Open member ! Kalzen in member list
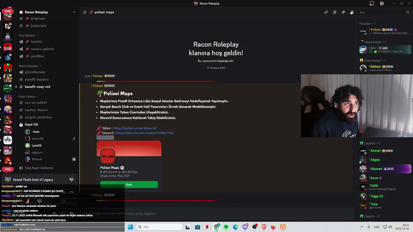Screen dimensions: 413x232 coord(385,68)
